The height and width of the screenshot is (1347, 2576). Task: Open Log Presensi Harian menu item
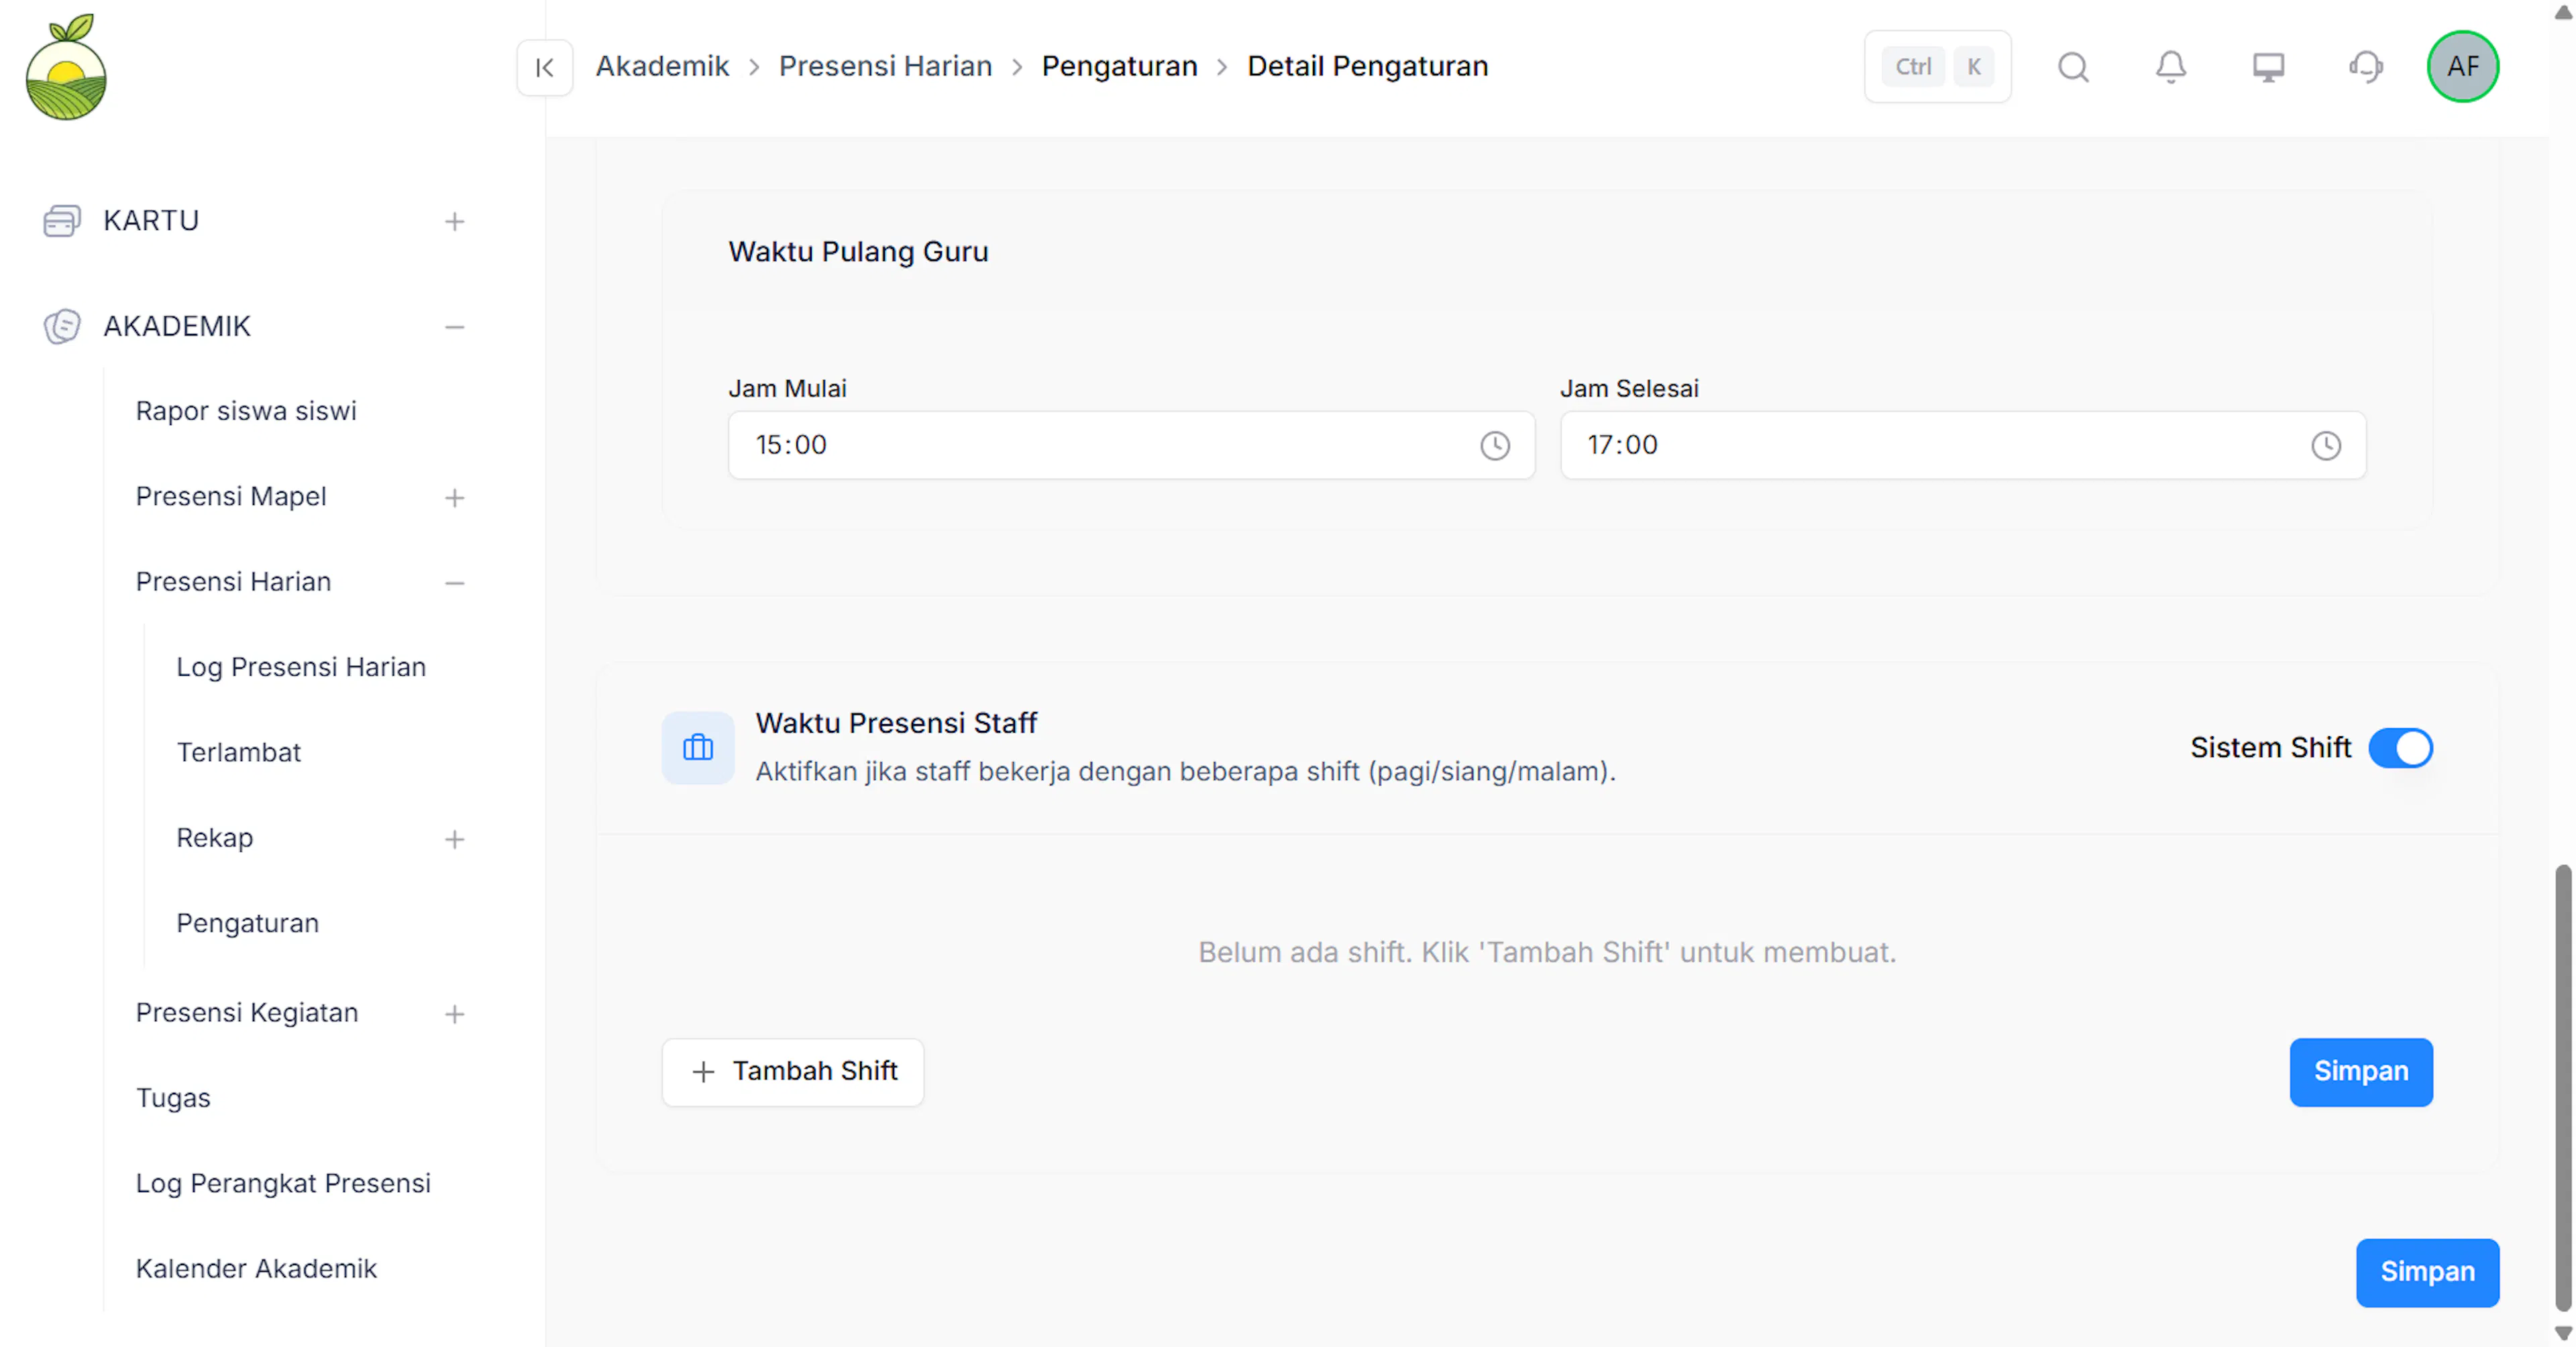pos(300,666)
